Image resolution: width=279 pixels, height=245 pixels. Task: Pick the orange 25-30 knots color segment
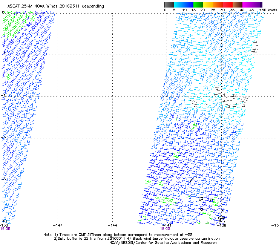[218, 5]
